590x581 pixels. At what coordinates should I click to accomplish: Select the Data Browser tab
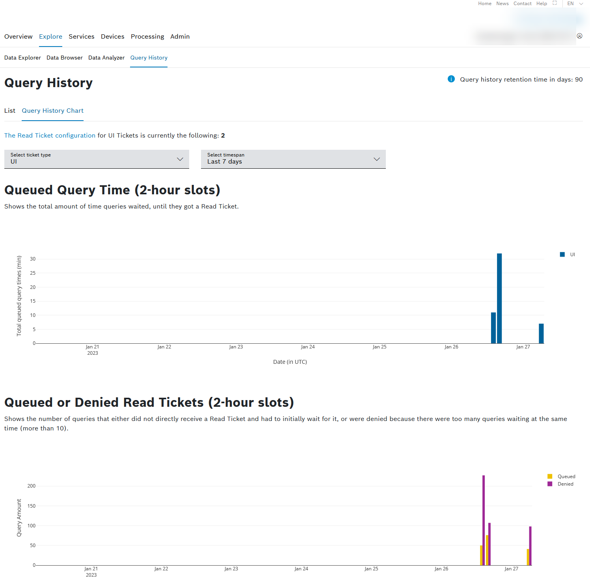pyautogui.click(x=65, y=58)
